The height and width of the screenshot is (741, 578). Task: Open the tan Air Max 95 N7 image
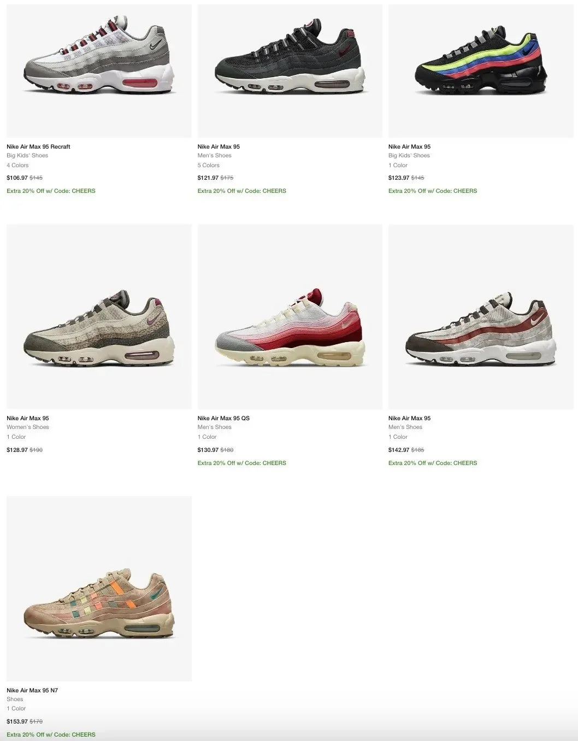[99, 589]
